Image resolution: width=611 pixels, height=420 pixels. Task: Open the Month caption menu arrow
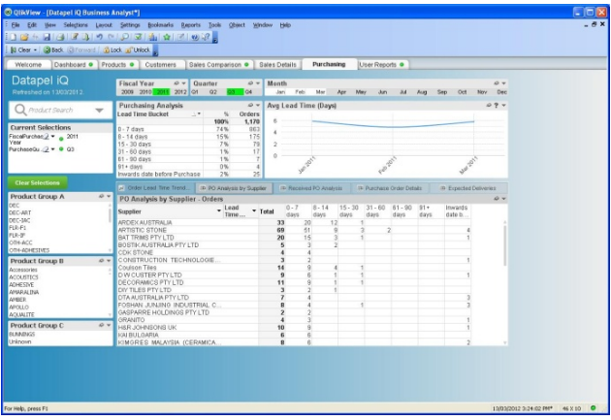504,83
